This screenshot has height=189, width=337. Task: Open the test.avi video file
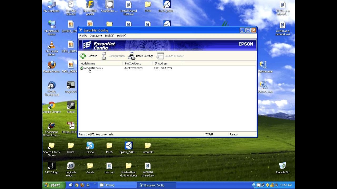pos(109,168)
